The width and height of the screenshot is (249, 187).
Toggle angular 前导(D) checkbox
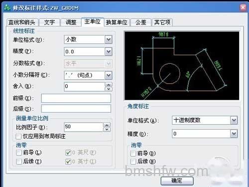pyautogui.click(x=133, y=154)
